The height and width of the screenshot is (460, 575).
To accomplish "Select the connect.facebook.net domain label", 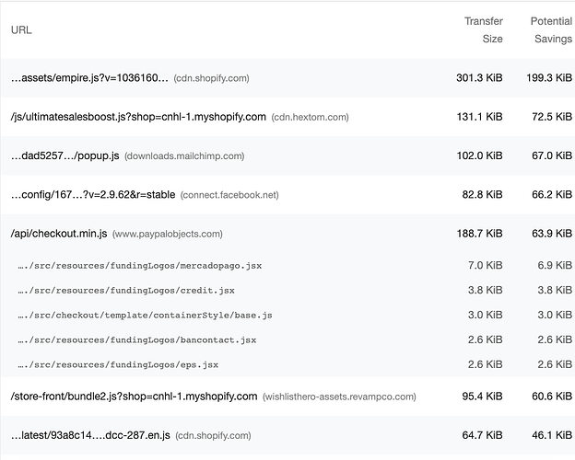I will click(229, 195).
